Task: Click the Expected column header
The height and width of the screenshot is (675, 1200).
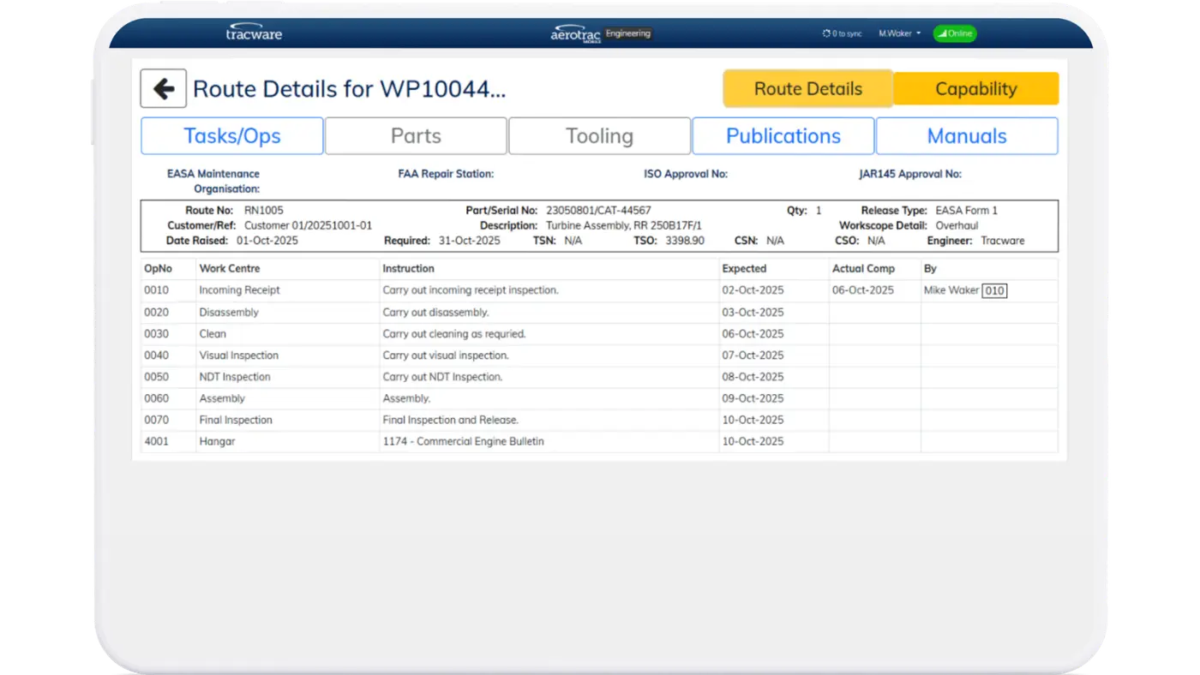Action: (x=744, y=269)
